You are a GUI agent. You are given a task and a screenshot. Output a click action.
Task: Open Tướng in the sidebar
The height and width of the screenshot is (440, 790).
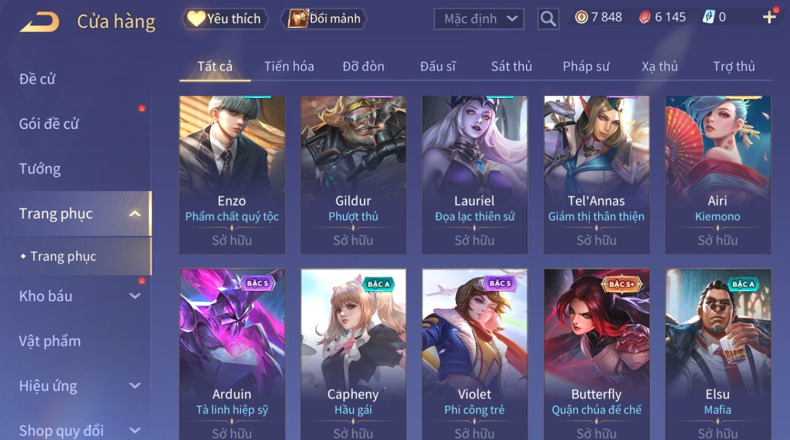click(40, 169)
